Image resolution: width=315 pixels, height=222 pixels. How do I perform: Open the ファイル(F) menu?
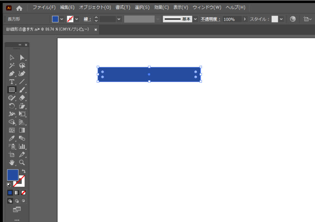click(44, 8)
